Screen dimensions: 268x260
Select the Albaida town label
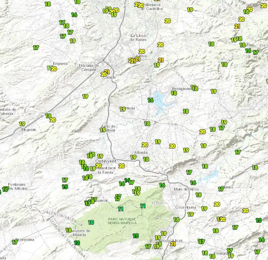tap(141, 153)
